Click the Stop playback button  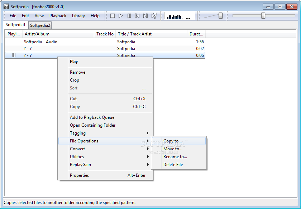tap(113, 16)
